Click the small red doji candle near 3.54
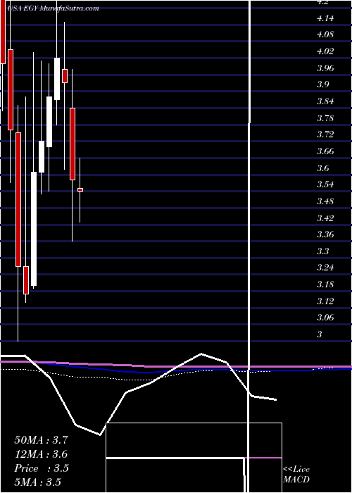352x493 pixels. point(80,190)
